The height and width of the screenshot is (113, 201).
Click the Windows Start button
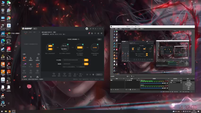point(2,111)
